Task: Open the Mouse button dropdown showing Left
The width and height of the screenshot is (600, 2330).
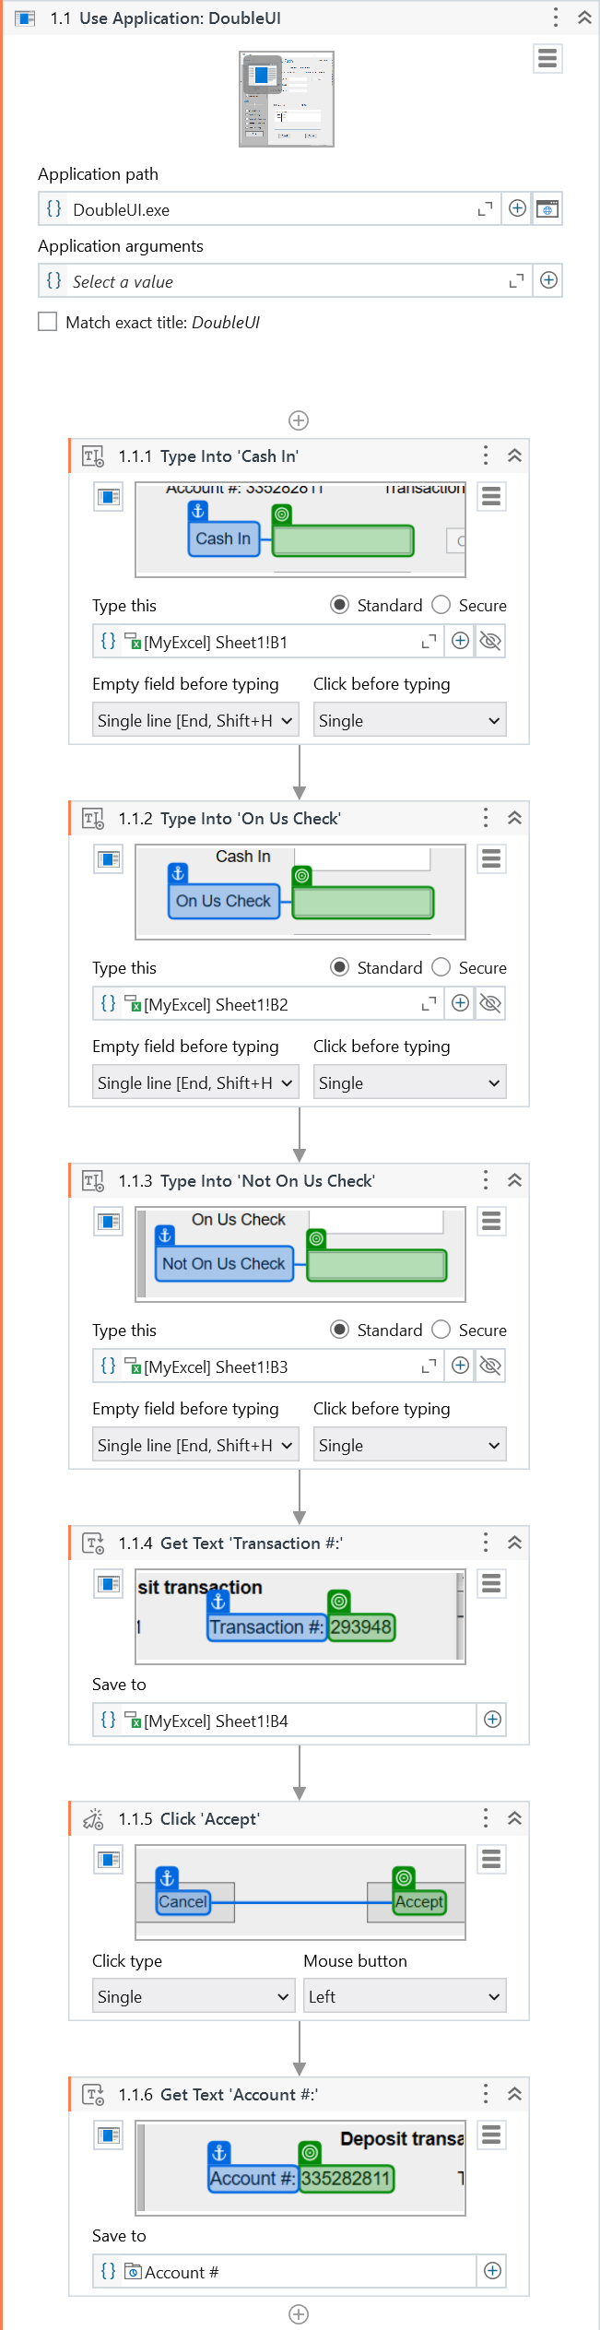Action: [404, 1996]
